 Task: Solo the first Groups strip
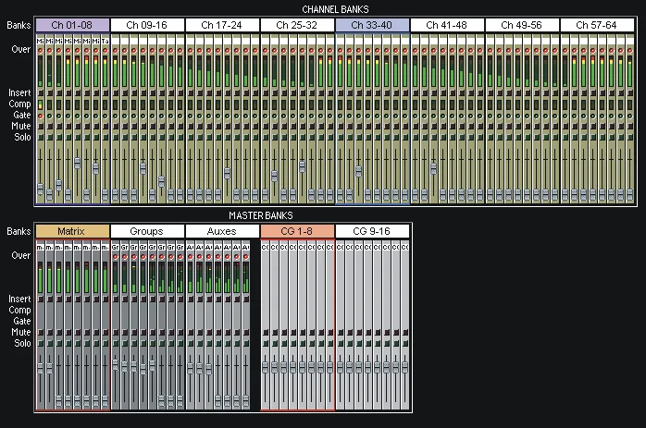pos(116,343)
